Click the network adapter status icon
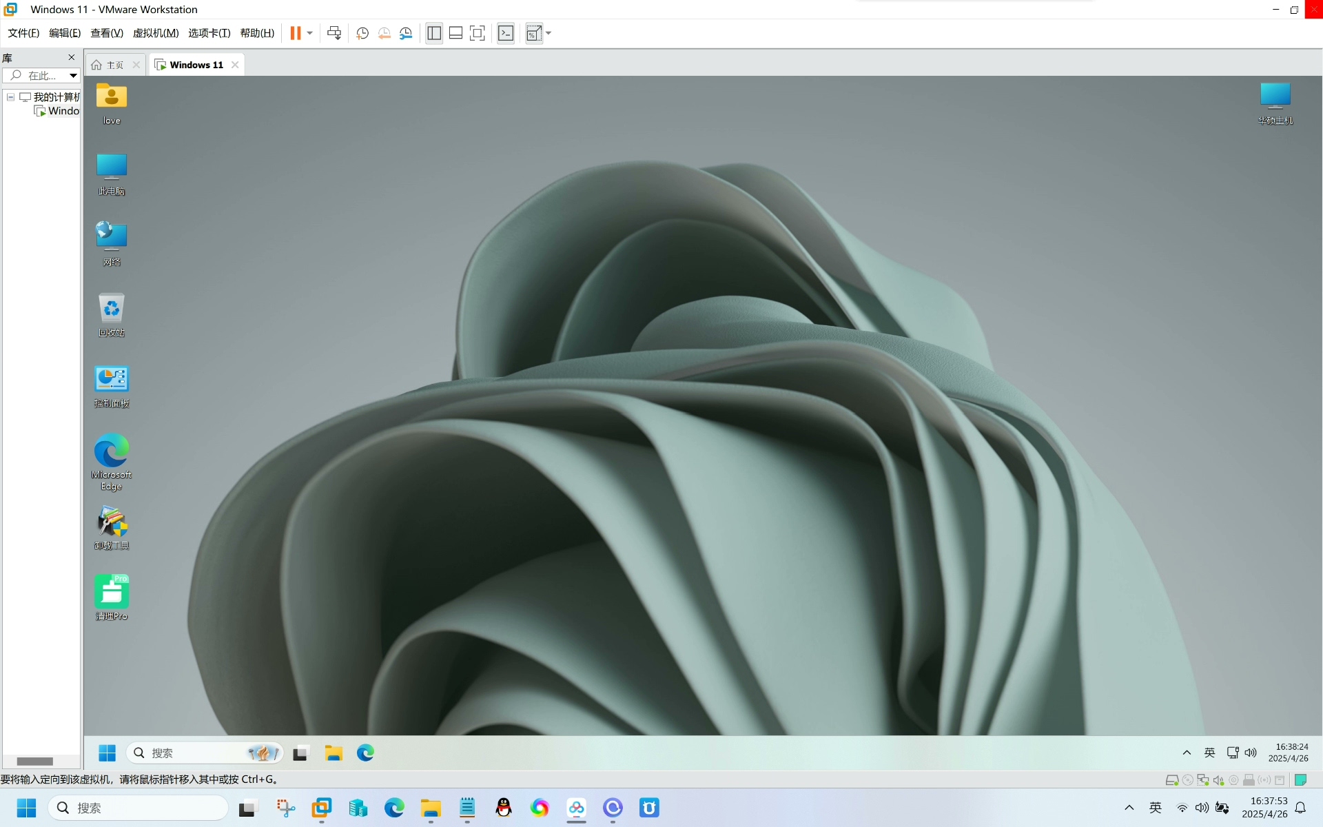This screenshot has width=1323, height=827. coord(1203,780)
